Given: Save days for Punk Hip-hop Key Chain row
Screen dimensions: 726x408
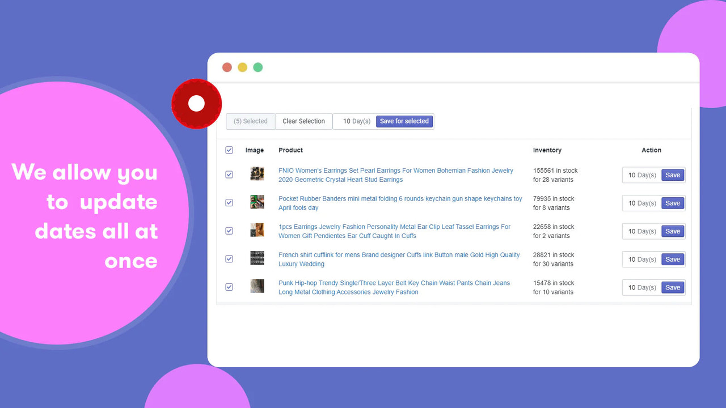Looking at the screenshot, I should 673,287.
